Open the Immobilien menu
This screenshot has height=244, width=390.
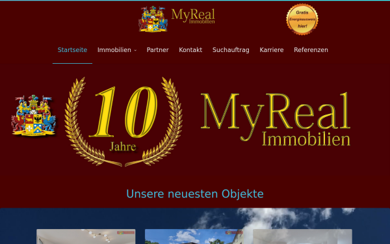coord(114,50)
